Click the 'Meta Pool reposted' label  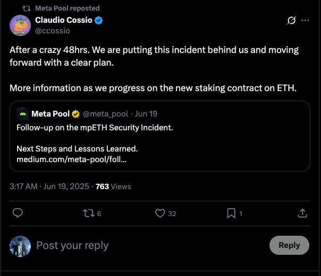(x=67, y=8)
